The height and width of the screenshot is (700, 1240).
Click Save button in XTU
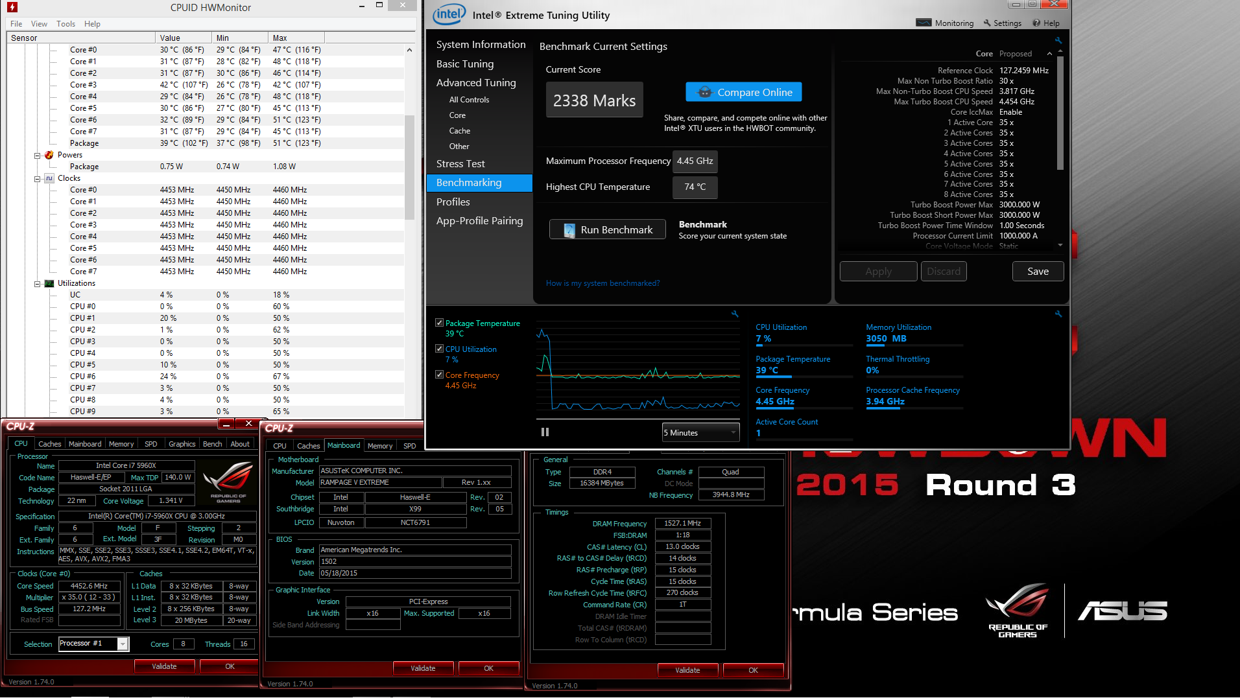pyautogui.click(x=1038, y=272)
